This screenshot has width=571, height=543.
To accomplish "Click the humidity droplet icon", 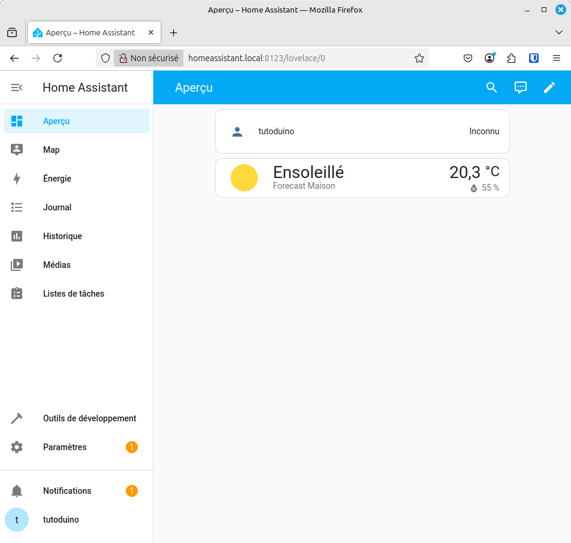I will tap(474, 188).
